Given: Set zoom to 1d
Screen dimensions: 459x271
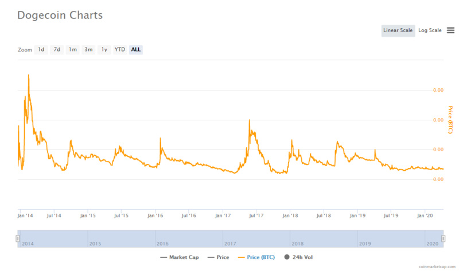Looking at the screenshot, I should click(x=41, y=50).
